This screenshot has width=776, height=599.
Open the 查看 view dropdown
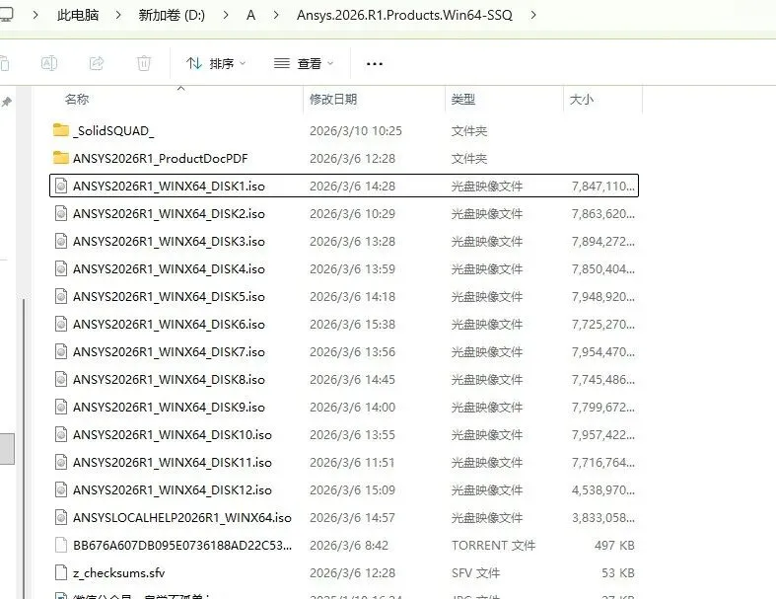click(304, 63)
